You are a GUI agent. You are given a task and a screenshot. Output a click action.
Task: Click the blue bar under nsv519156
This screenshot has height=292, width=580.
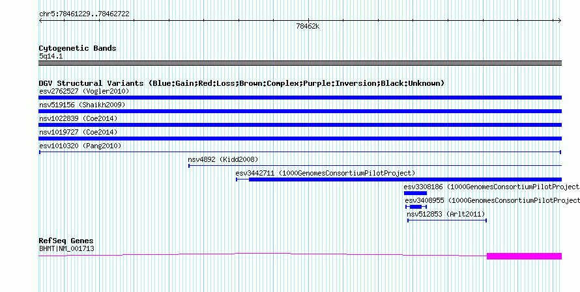pos(300,111)
